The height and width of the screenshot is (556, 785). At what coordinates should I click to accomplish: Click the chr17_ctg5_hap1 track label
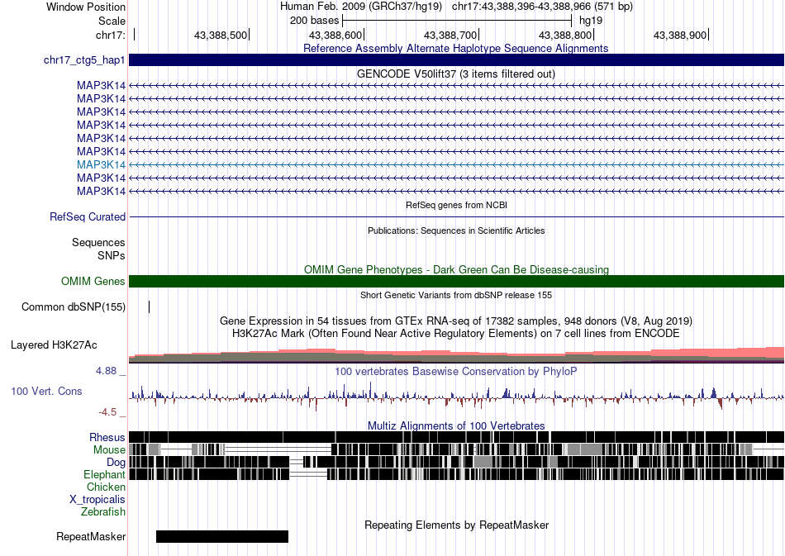pyautogui.click(x=84, y=60)
